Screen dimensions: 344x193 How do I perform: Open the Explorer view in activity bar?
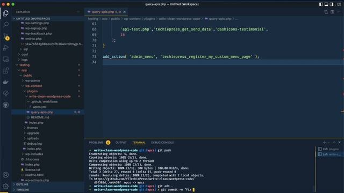point(6,13)
